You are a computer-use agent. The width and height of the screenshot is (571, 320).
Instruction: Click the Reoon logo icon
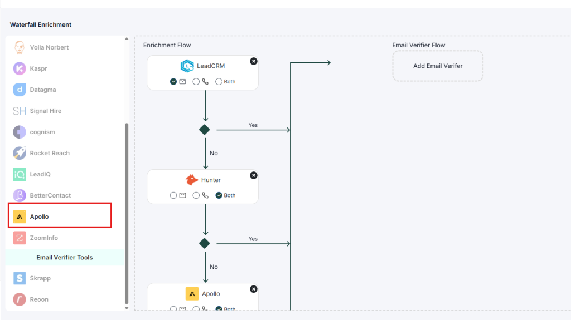(20, 299)
